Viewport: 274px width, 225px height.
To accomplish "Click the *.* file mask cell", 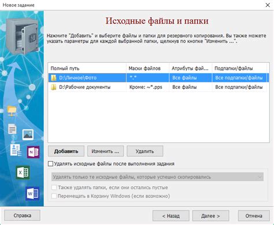I will point(147,78).
